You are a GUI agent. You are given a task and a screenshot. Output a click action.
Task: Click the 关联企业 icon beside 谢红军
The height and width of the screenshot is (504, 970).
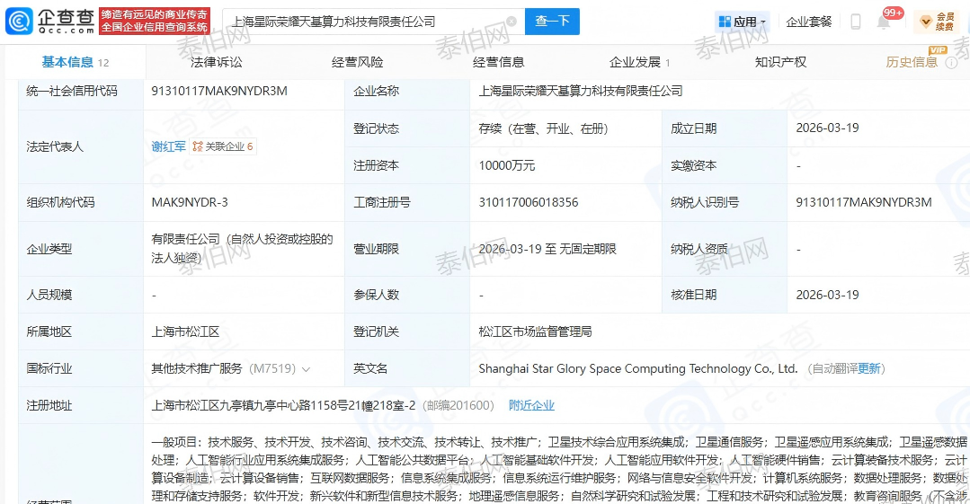point(198,146)
